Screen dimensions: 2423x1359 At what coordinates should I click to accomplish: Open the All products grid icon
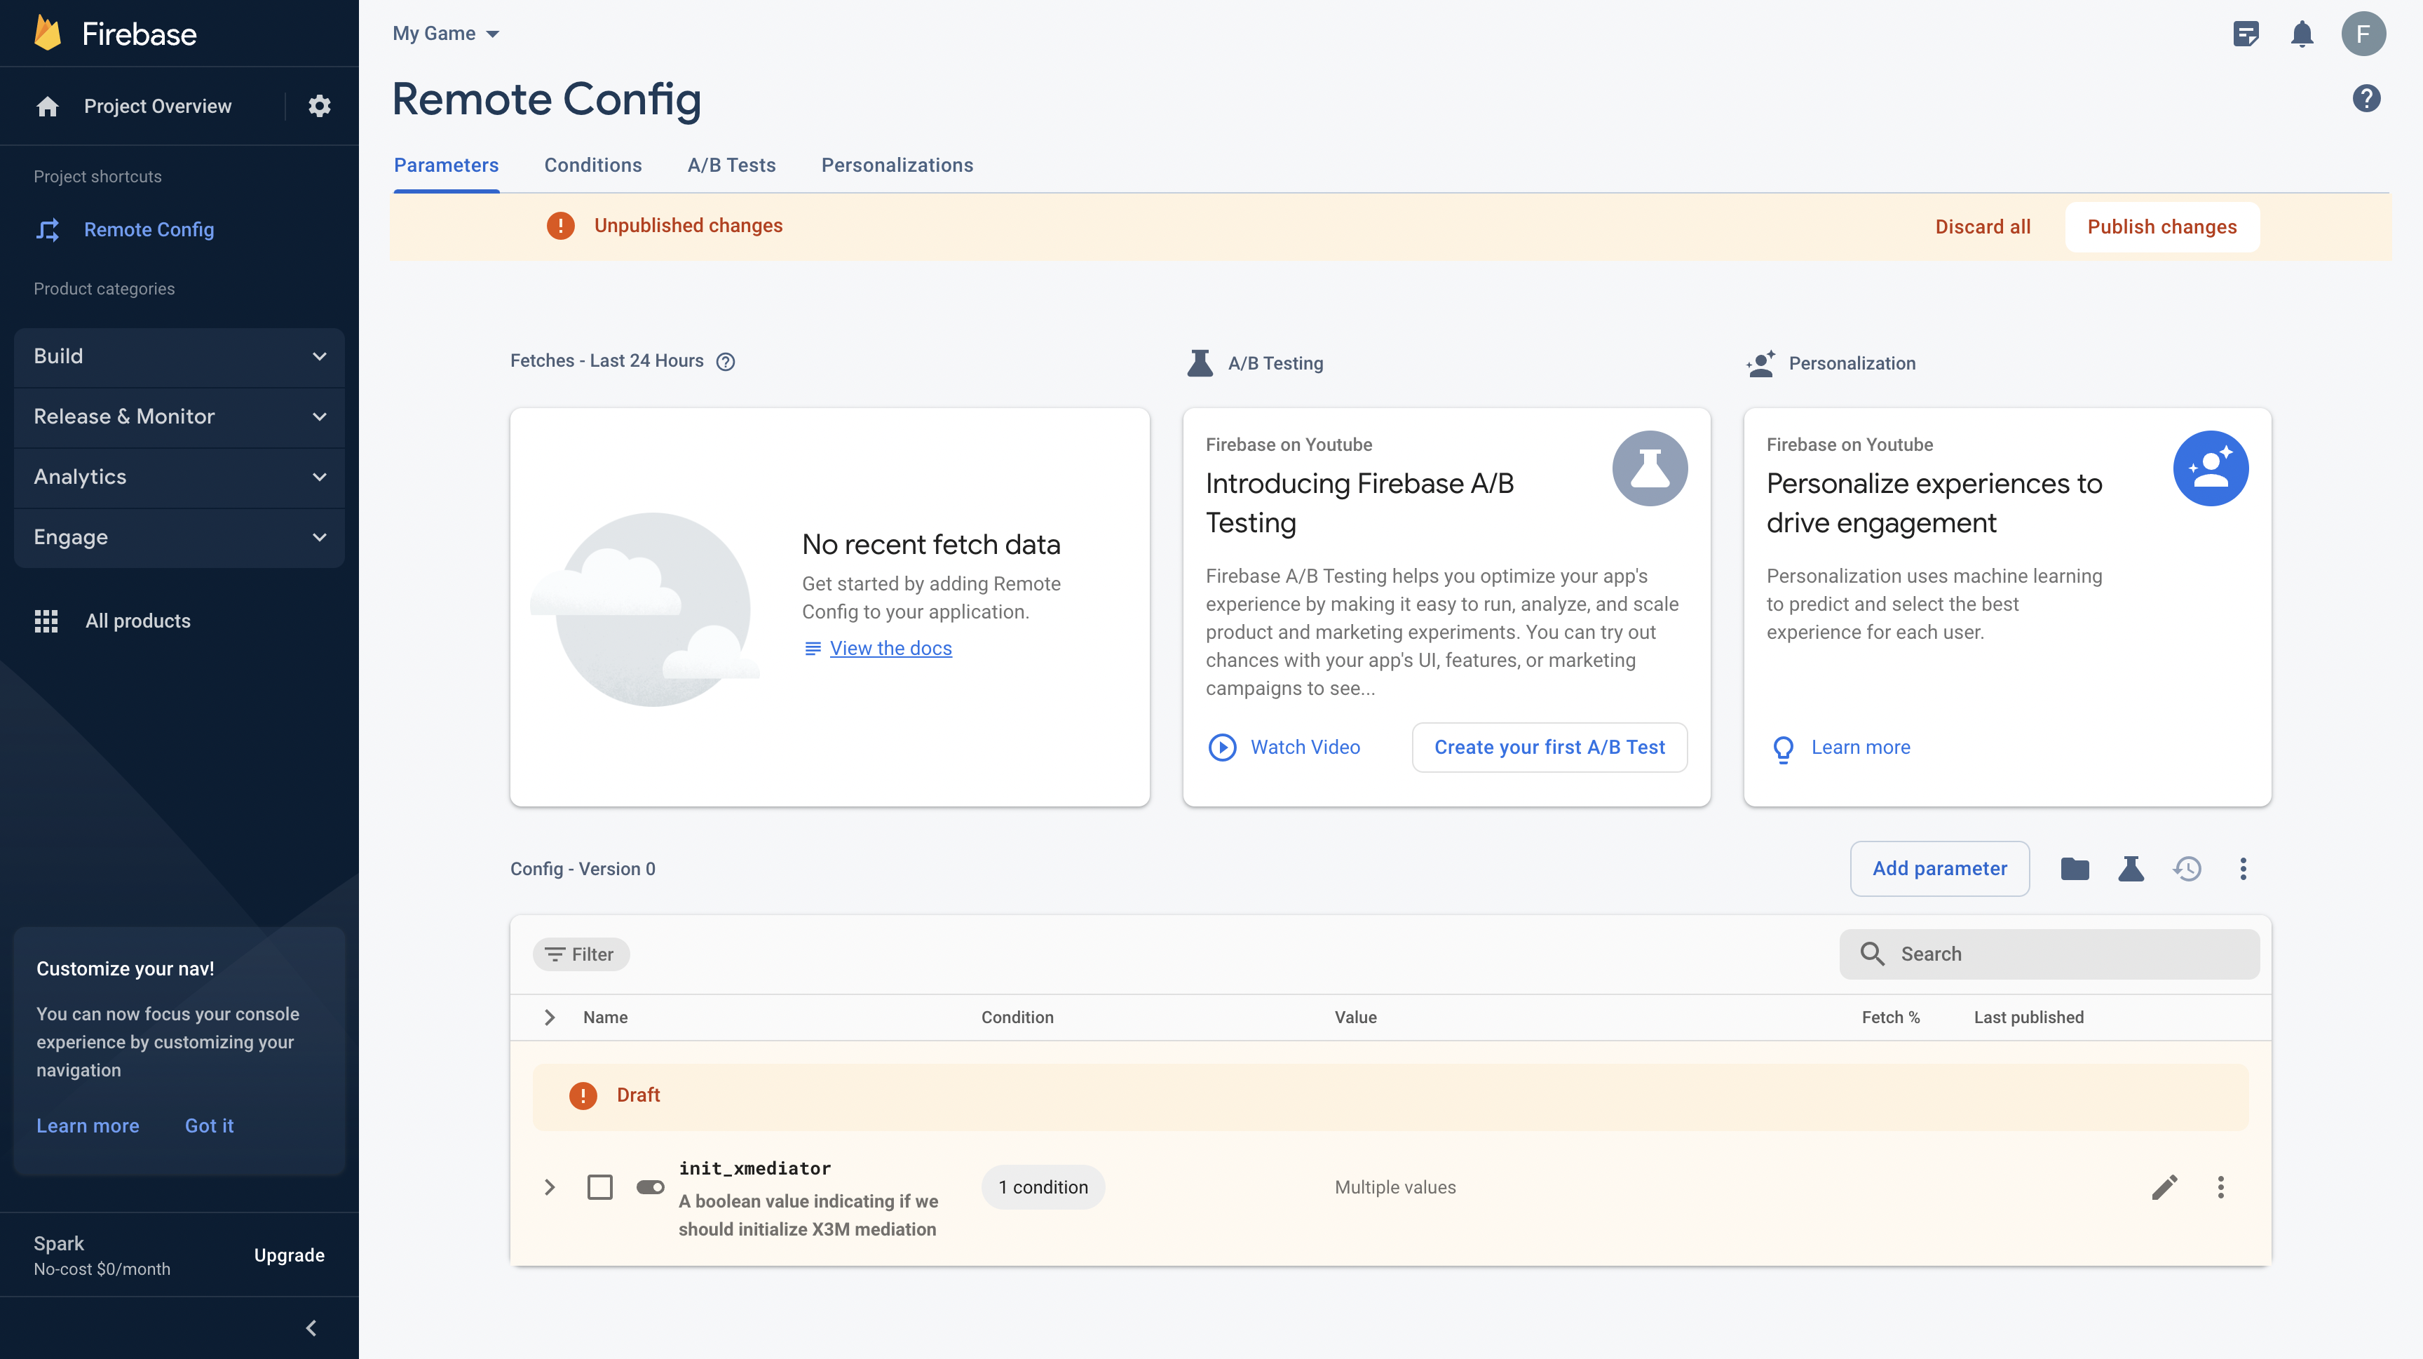click(x=46, y=621)
